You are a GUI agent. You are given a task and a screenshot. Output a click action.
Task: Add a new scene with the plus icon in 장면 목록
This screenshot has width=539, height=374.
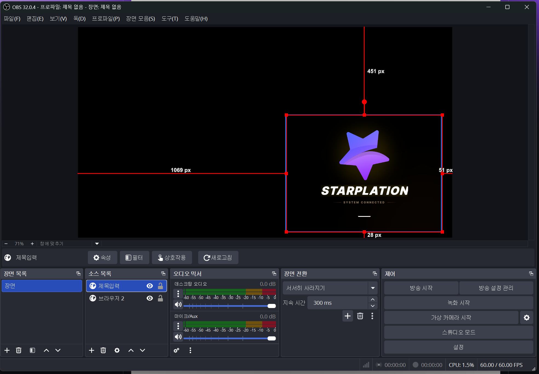click(x=7, y=350)
